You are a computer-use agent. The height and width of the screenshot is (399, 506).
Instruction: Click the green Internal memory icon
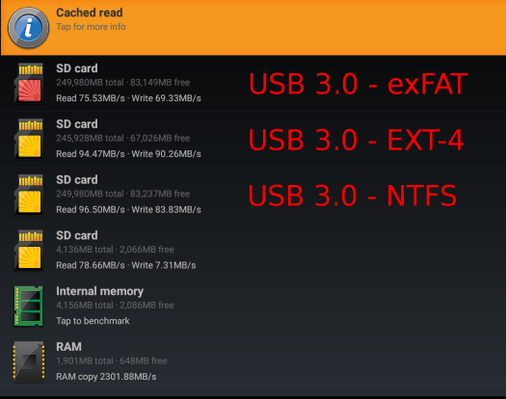(28, 306)
